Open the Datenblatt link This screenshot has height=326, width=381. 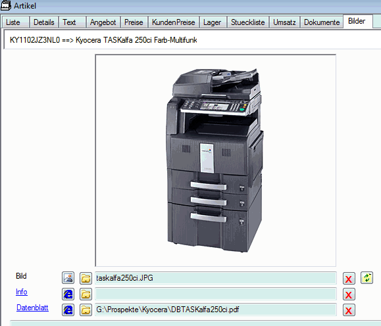click(32, 308)
